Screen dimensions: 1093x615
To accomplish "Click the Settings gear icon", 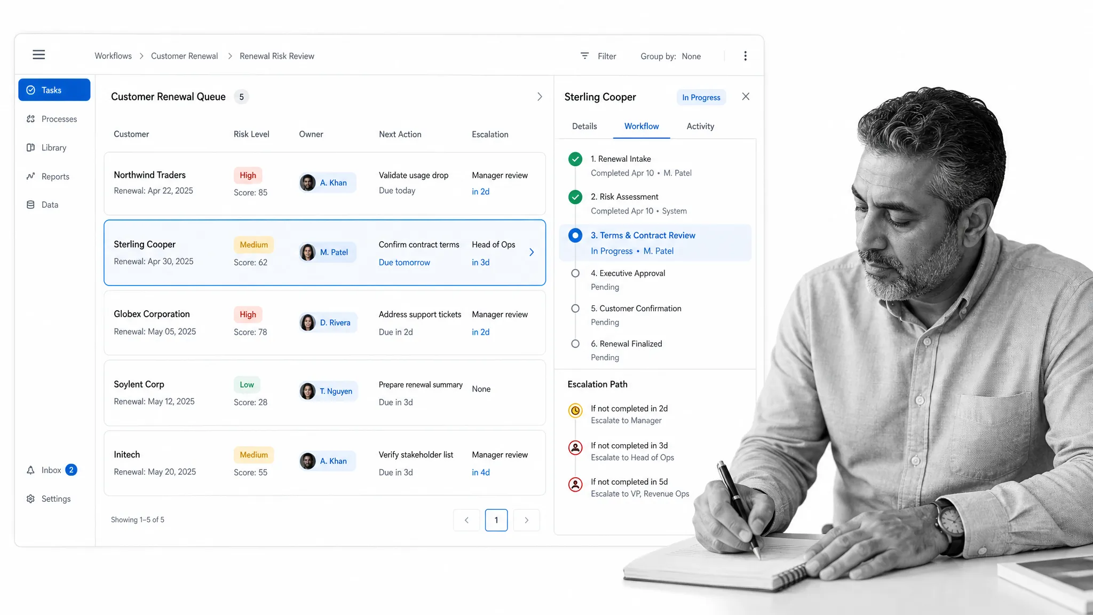I will coord(31,499).
